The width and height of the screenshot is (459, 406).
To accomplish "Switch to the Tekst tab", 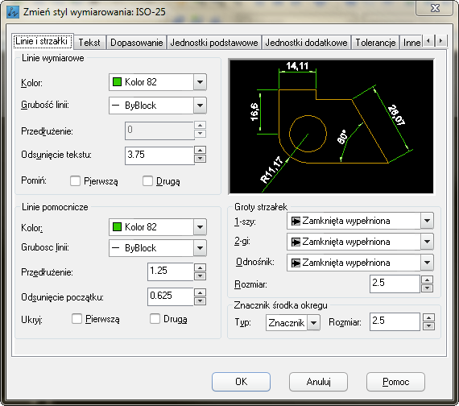I will 89,43.
